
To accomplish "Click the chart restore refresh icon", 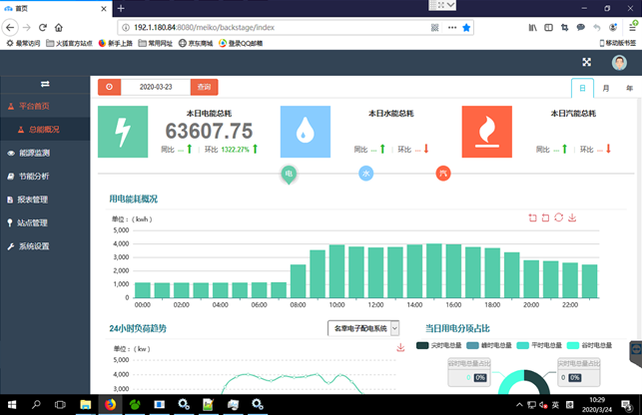I will (x=558, y=217).
